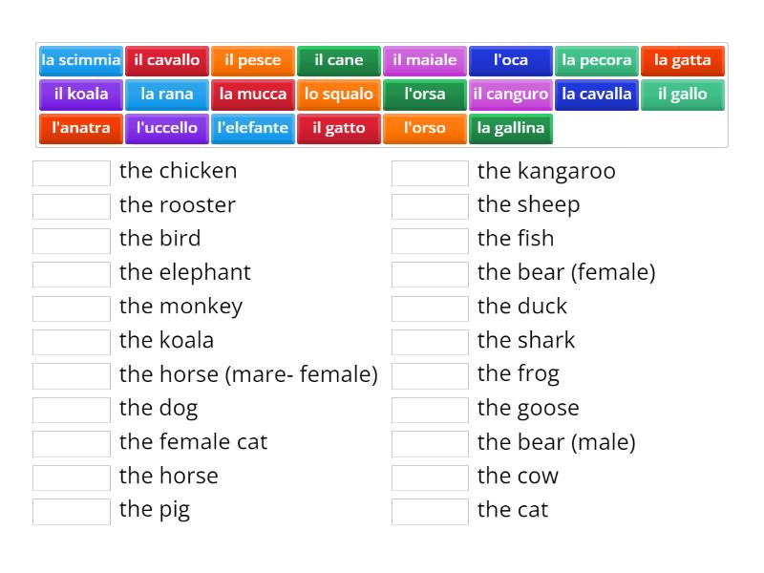
Task: Choose the 'il gallo' tile
Action: pyautogui.click(x=683, y=95)
